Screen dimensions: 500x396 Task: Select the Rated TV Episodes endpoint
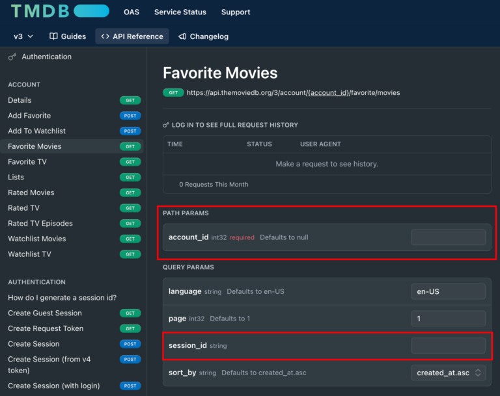(40, 223)
